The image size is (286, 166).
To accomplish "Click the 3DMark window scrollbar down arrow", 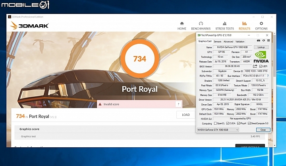I will point(274,146).
